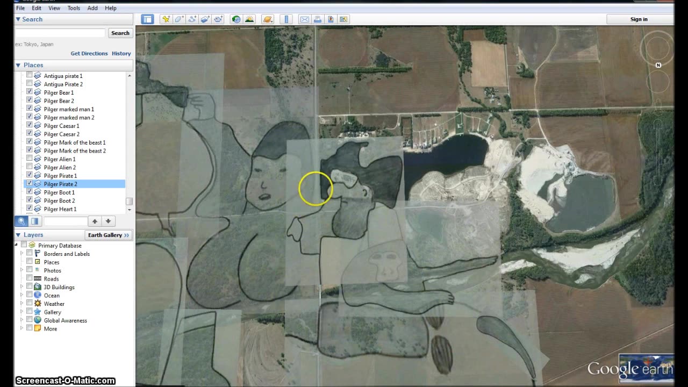Check the Antigua Pirate 2 checkbox
The width and height of the screenshot is (688, 387).
tap(30, 84)
